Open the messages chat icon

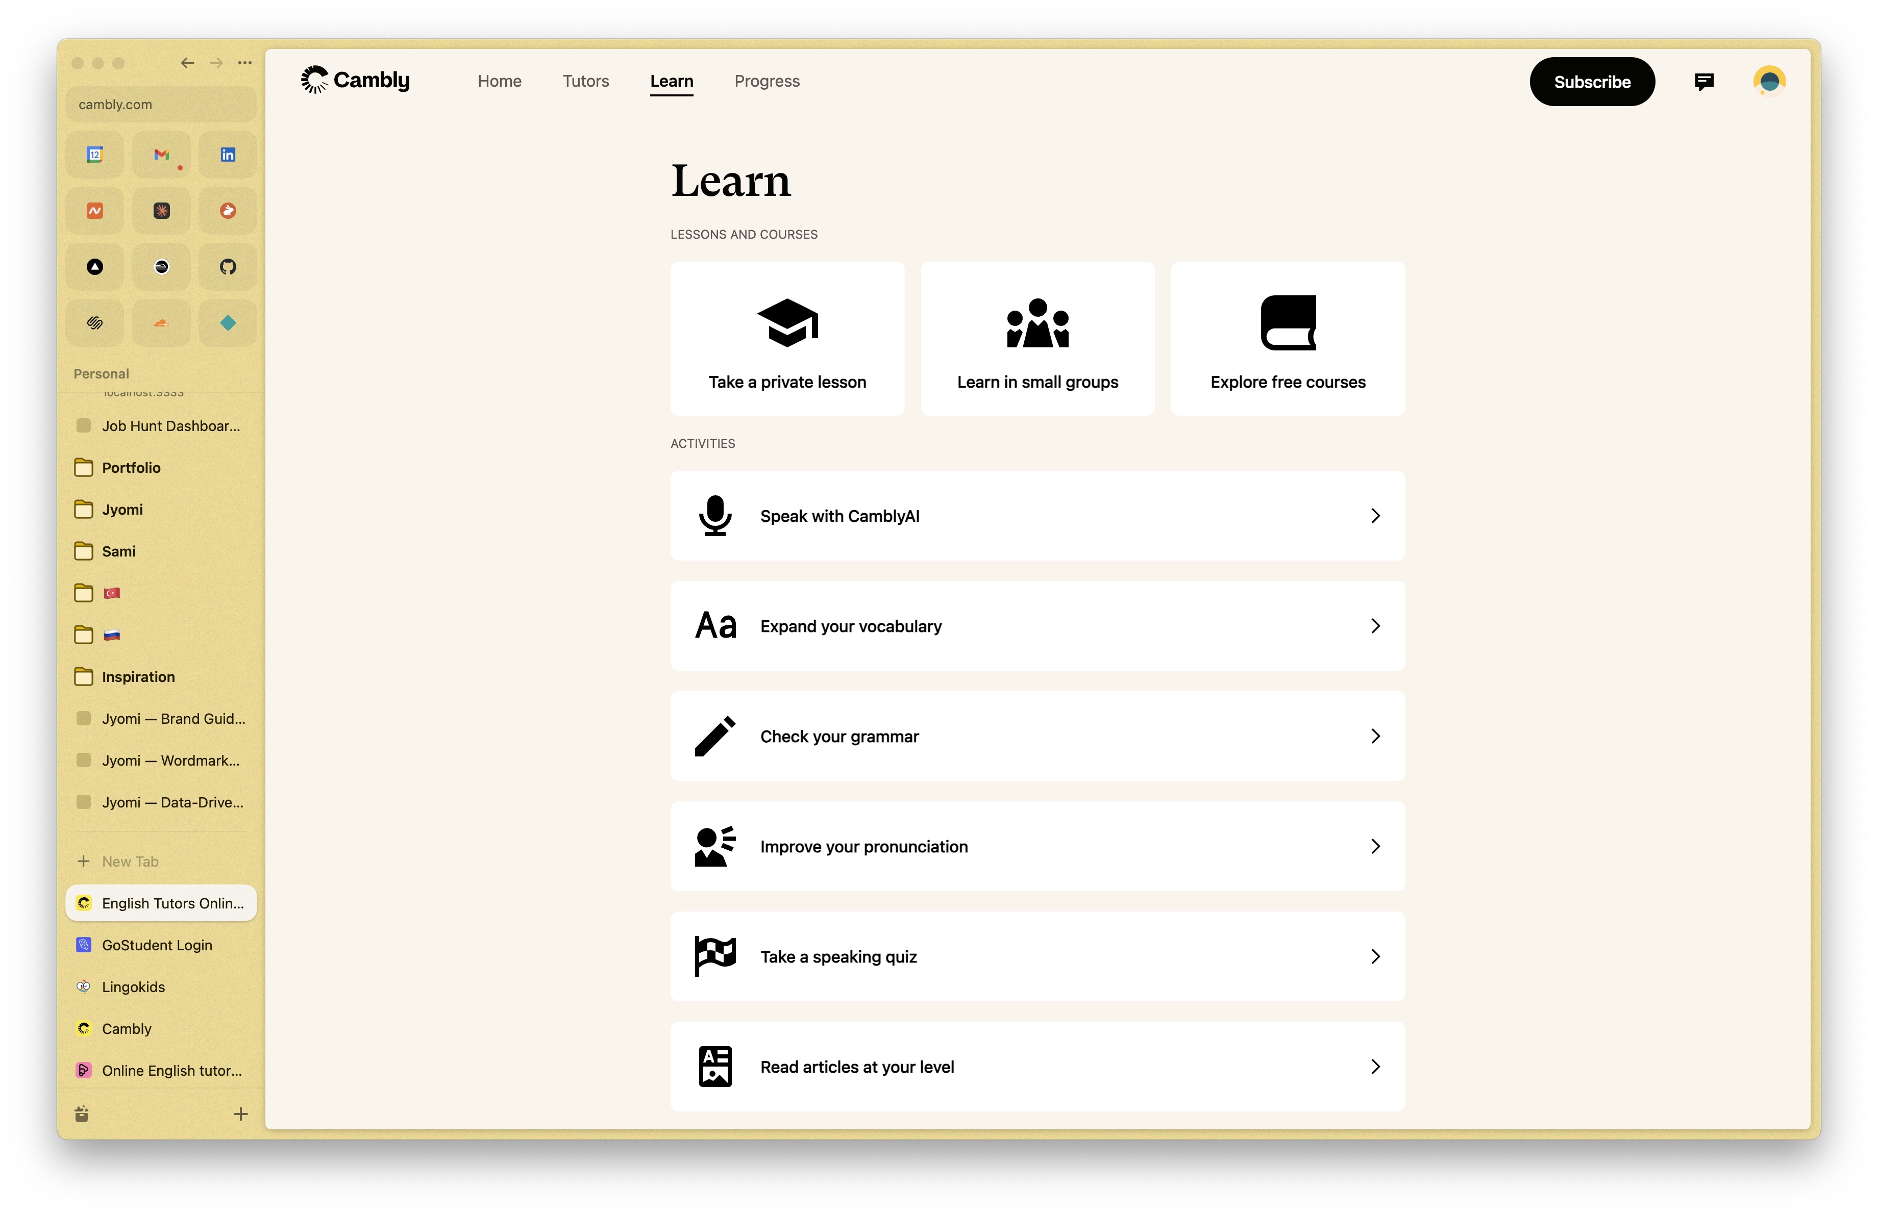(1703, 81)
